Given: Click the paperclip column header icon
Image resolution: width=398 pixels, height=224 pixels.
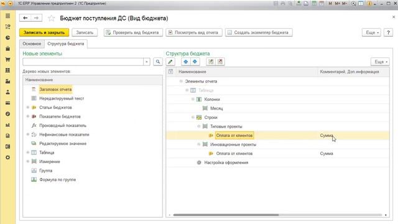Looking at the screenshot, I should (170, 72).
